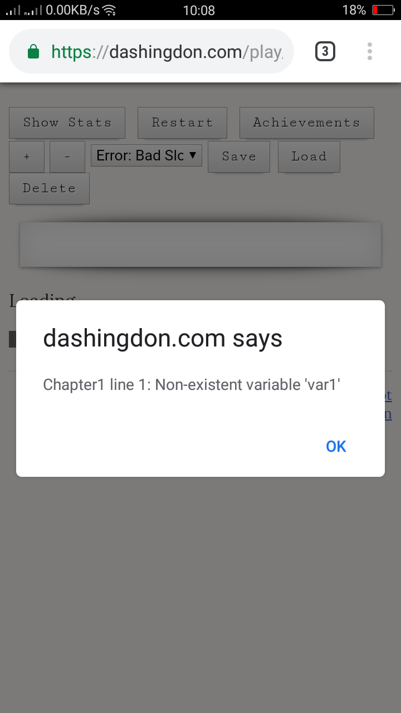Click the Save button
The height and width of the screenshot is (713, 401).
(239, 157)
